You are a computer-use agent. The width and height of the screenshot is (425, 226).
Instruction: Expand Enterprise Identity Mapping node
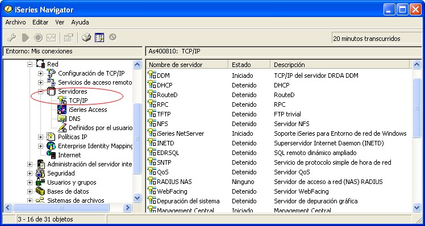[40, 146]
